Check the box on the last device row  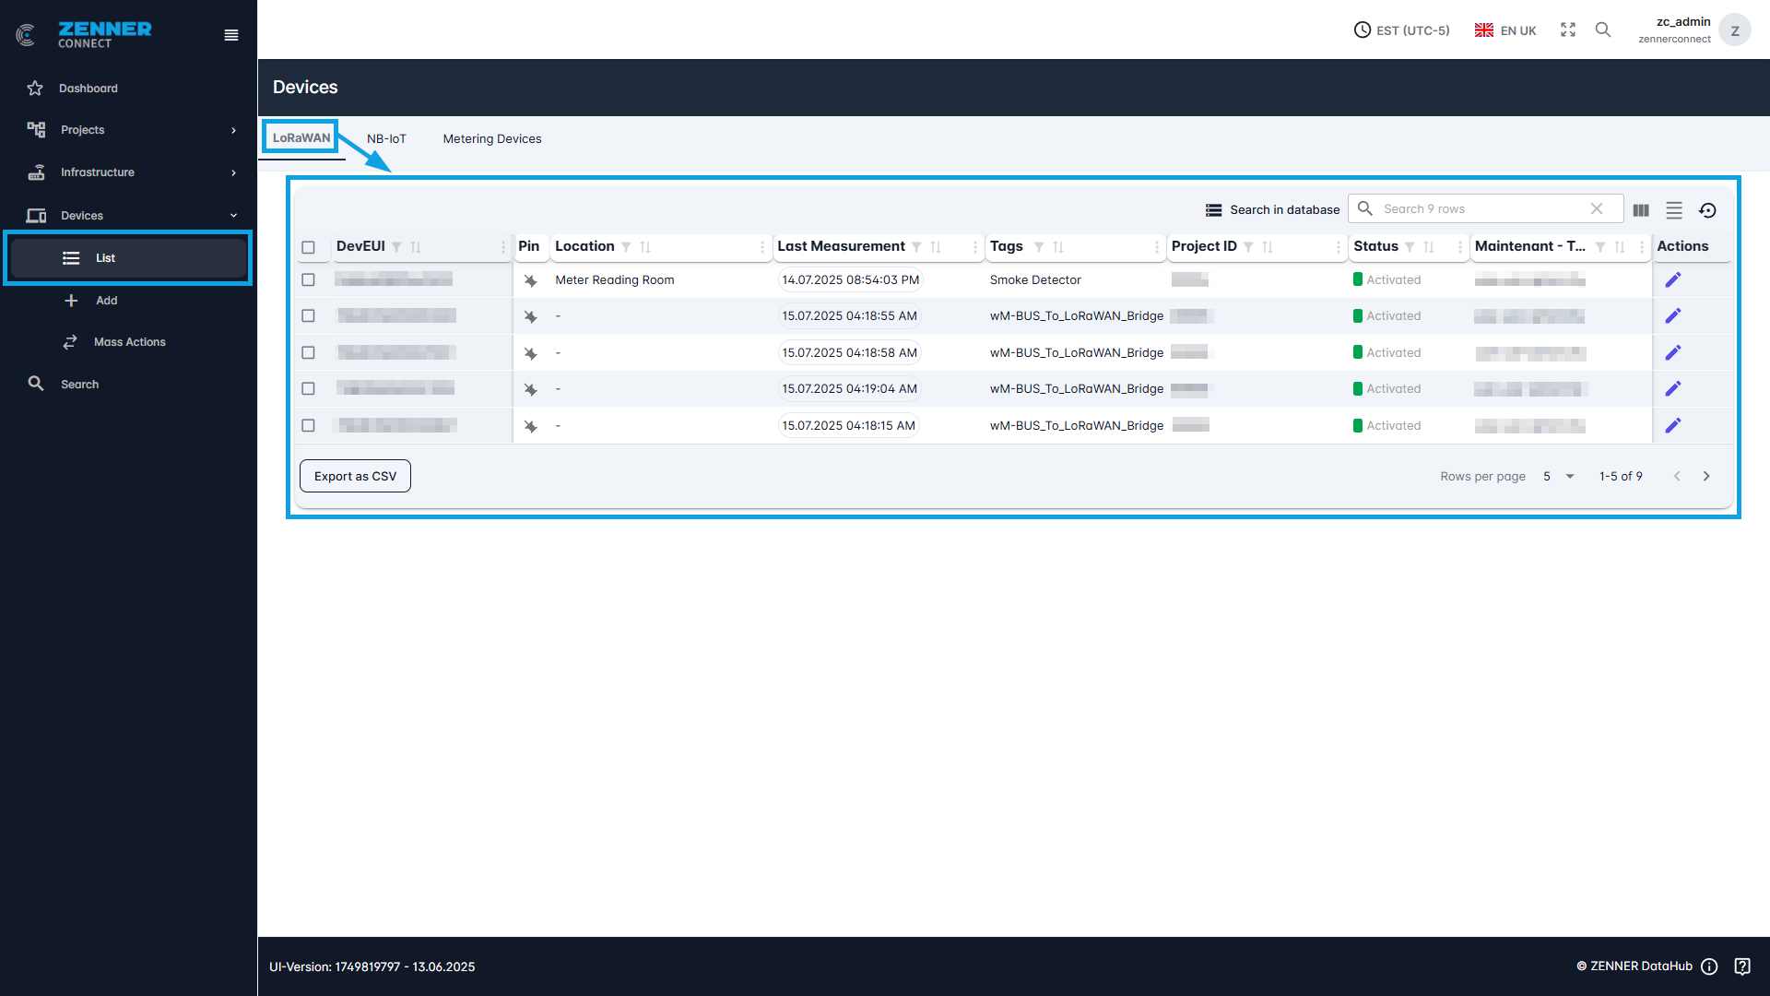click(309, 425)
